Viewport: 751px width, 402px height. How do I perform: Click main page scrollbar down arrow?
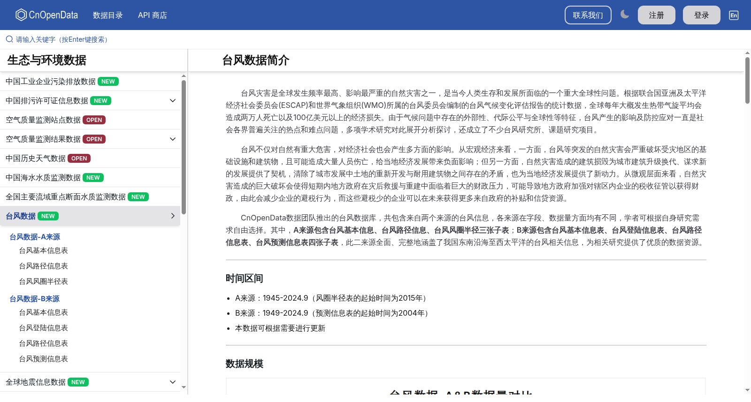point(747,390)
